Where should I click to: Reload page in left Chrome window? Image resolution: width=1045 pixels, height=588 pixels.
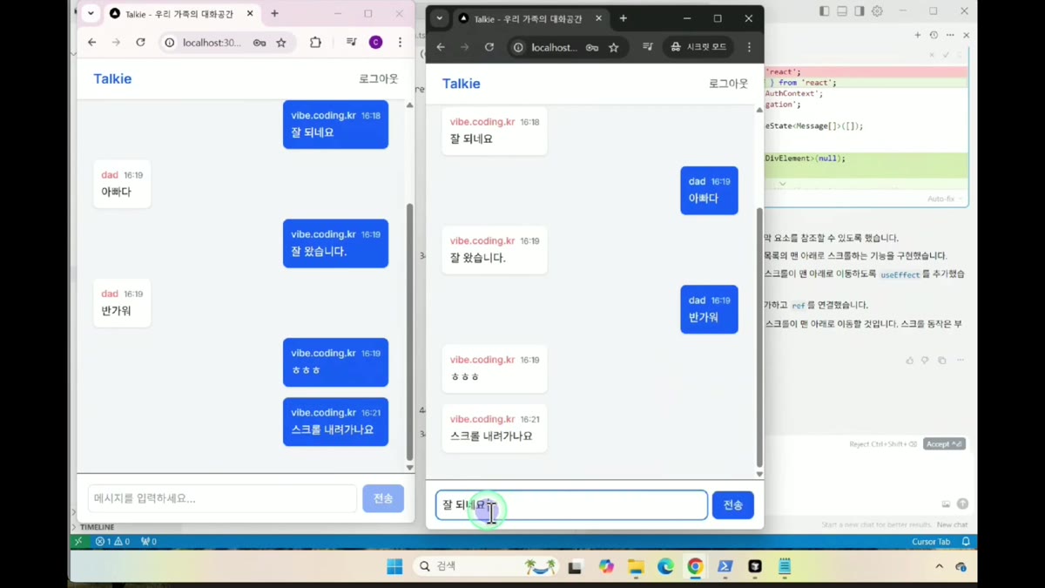pyautogui.click(x=140, y=42)
